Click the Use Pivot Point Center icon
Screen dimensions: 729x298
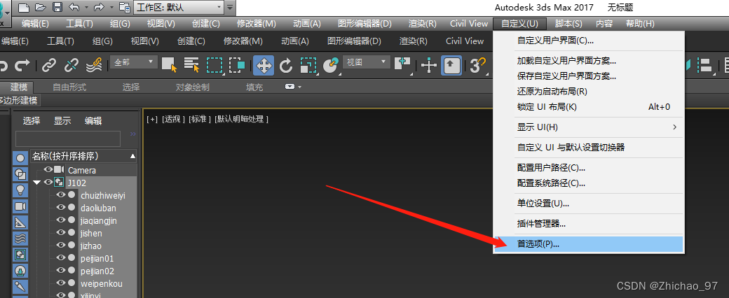coord(402,66)
